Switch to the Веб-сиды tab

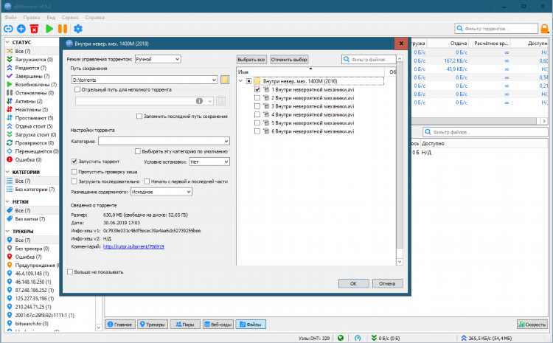(x=218, y=325)
